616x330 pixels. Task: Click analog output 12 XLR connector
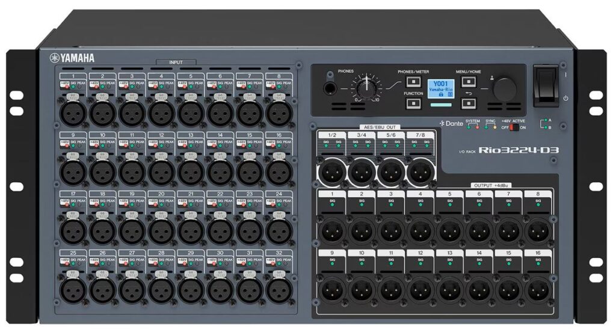(x=420, y=290)
